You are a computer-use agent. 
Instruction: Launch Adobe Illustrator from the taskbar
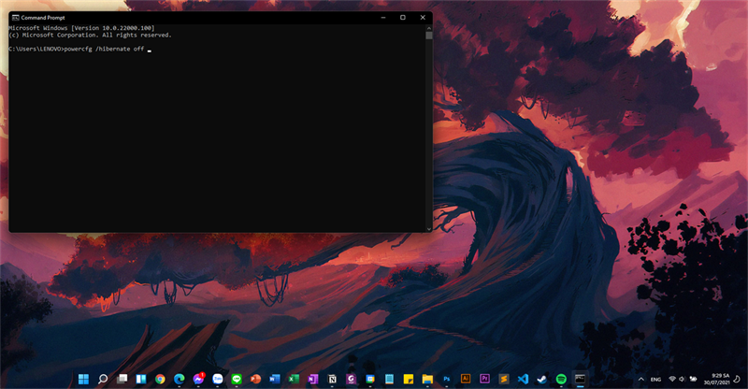(x=466, y=379)
